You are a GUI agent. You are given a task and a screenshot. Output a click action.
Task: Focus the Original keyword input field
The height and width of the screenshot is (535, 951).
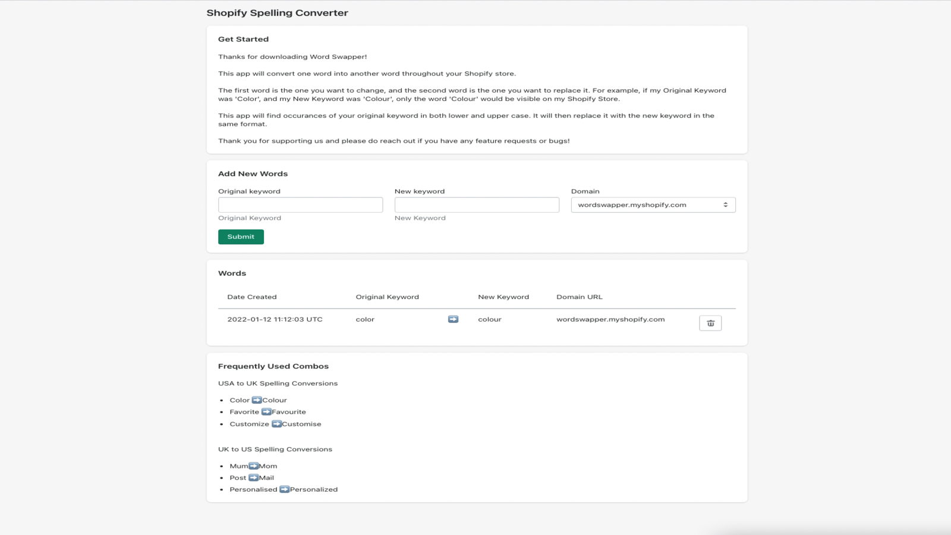pyautogui.click(x=300, y=204)
